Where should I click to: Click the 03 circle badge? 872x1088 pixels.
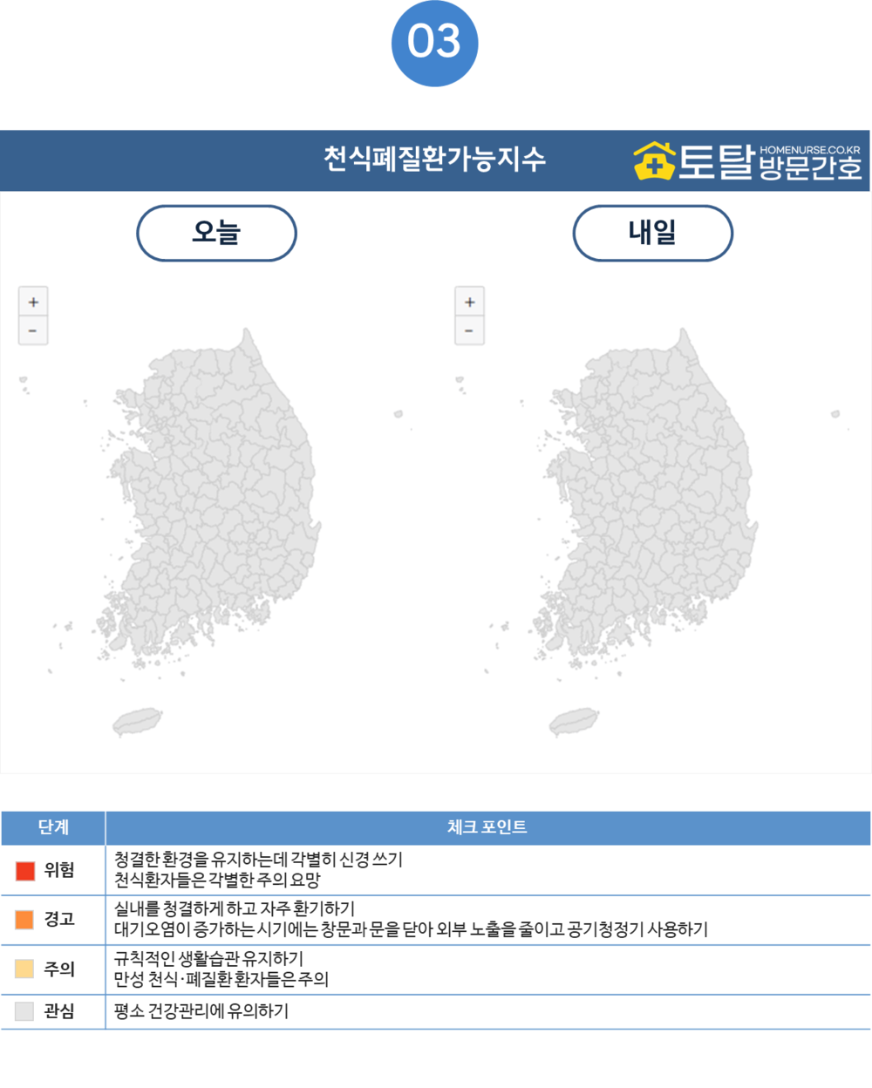(435, 43)
